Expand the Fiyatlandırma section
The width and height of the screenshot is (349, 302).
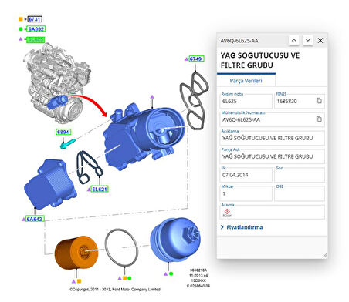242,227
